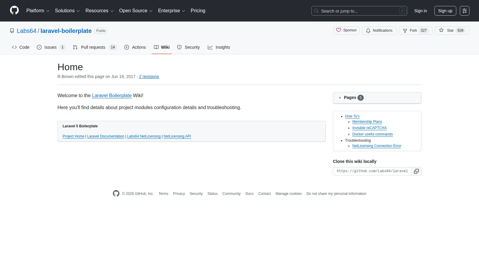Click the Security footer link
The width and height of the screenshot is (479, 269).
196,194
